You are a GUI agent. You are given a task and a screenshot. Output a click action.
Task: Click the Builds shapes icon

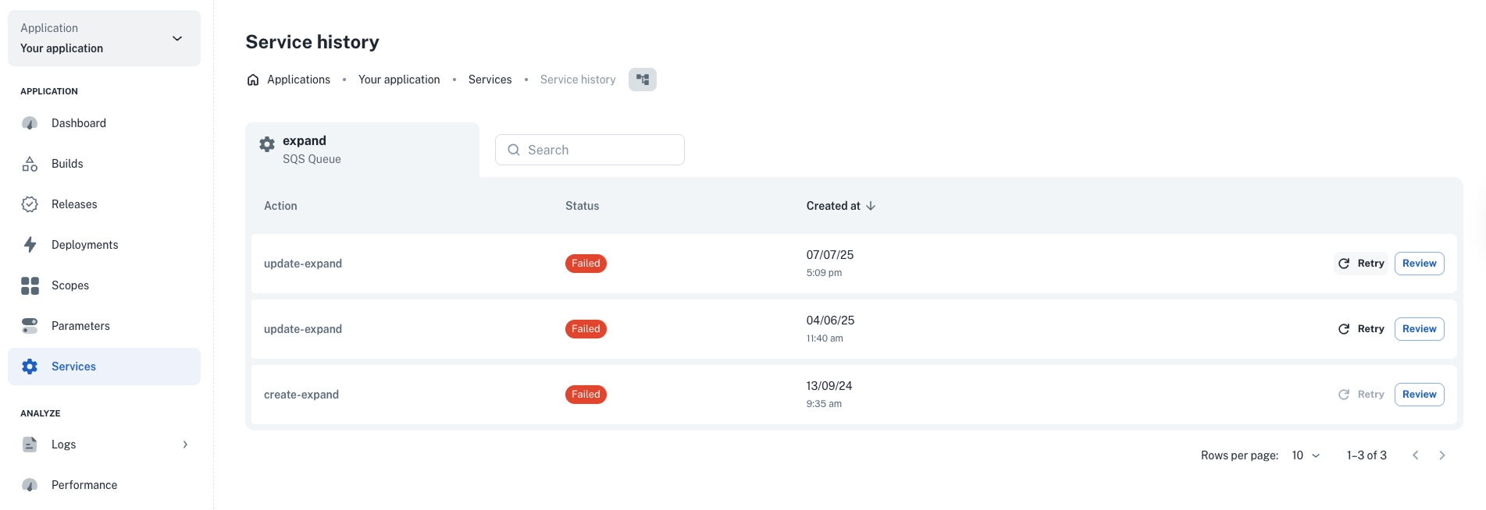pos(30,164)
